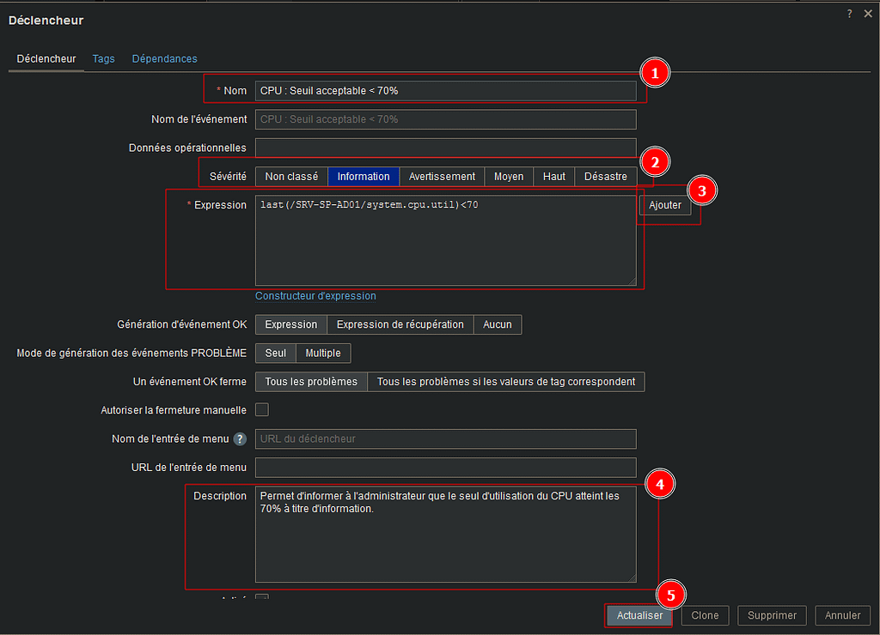The width and height of the screenshot is (880, 635).
Task: Select the Avertissement severity level
Action: [442, 177]
